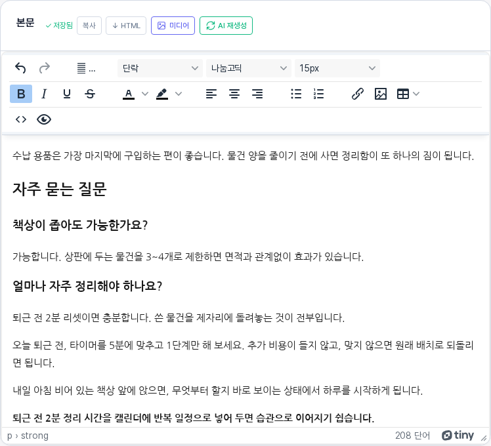
Task: Click the 복사 copy button
Action: 89,26
